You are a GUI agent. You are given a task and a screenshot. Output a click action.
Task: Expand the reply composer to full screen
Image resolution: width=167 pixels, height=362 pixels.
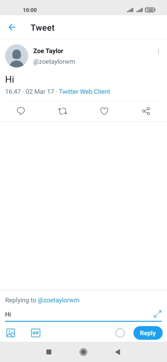click(158, 314)
